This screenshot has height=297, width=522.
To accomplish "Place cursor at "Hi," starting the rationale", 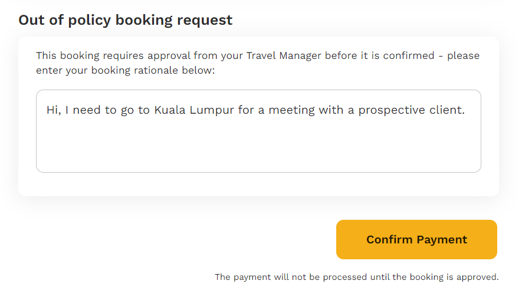I will (54, 110).
